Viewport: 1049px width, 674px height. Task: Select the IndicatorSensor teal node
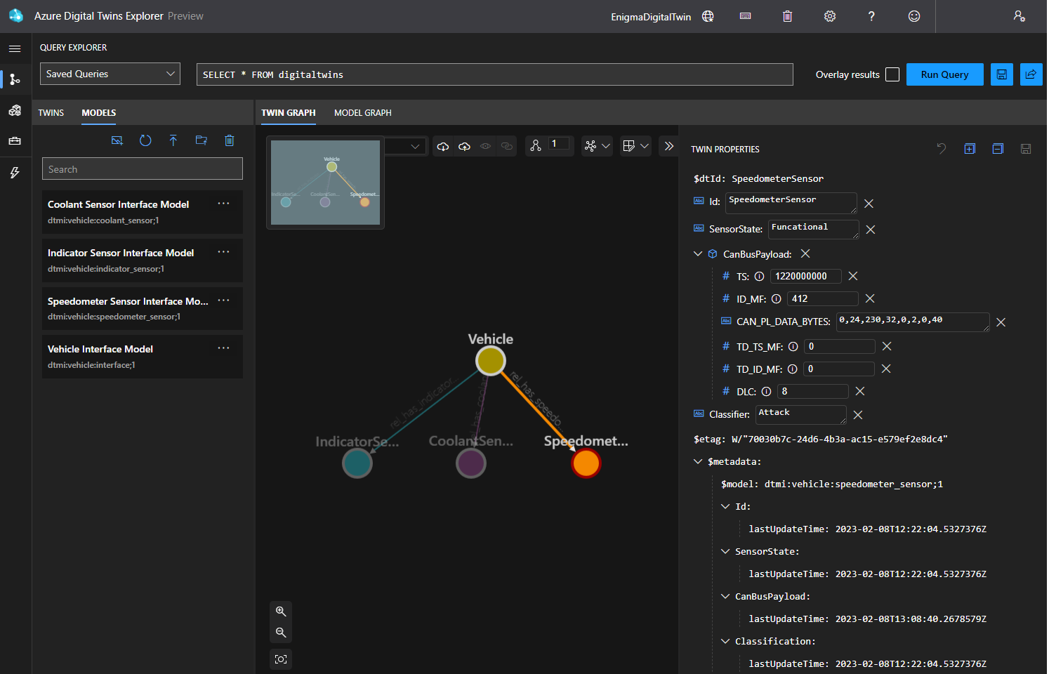click(357, 463)
